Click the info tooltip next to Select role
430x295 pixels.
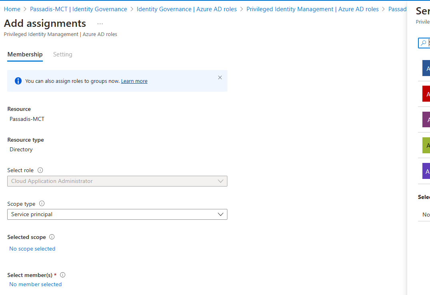tap(40, 170)
